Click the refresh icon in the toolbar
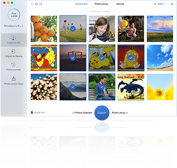 (32, 4)
